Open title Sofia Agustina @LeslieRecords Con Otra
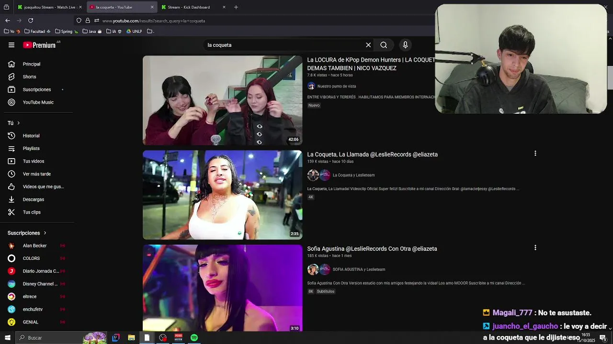613x344 pixels. pyautogui.click(x=372, y=248)
